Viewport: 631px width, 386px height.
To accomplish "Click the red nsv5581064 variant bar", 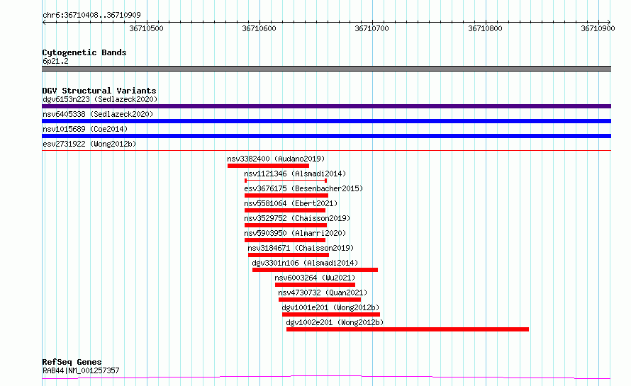I will point(284,210).
